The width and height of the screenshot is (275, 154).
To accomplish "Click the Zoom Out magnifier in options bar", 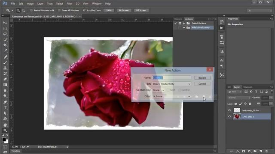I will tap(23, 10).
